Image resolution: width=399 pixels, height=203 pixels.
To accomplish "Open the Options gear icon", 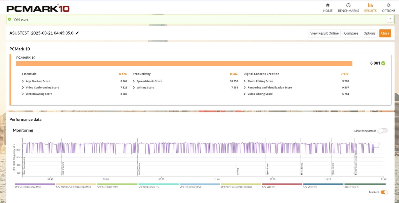I will (389, 5).
